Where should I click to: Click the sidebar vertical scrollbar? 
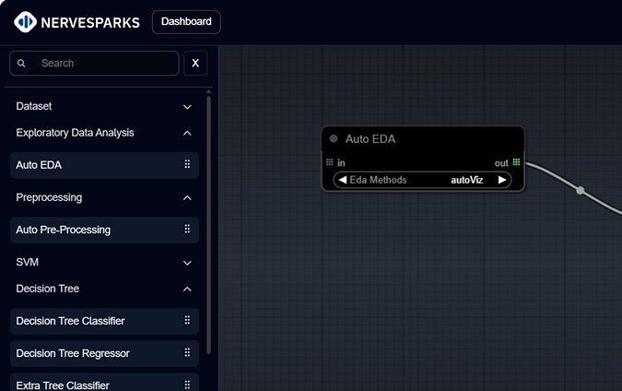tap(209, 221)
